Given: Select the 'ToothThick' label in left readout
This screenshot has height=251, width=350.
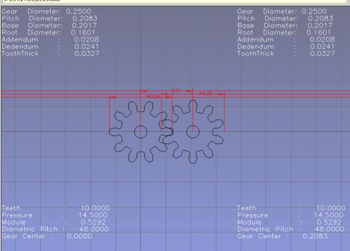Looking at the screenshot, I should (x=20, y=54).
